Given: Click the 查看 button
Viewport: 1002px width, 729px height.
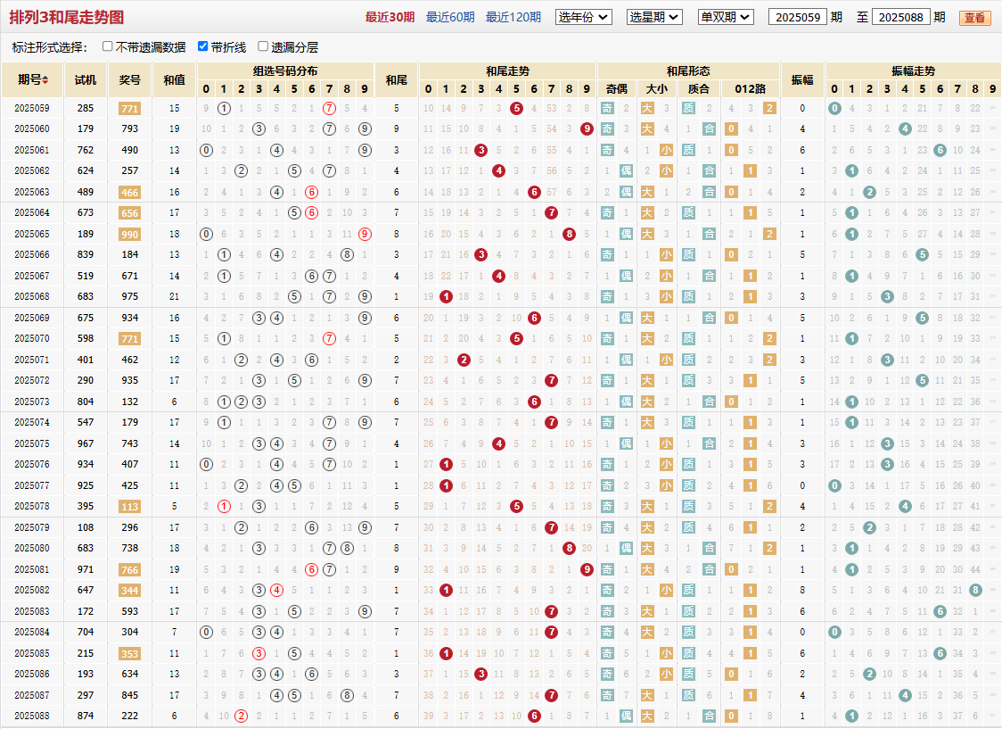Looking at the screenshot, I should click(974, 18).
